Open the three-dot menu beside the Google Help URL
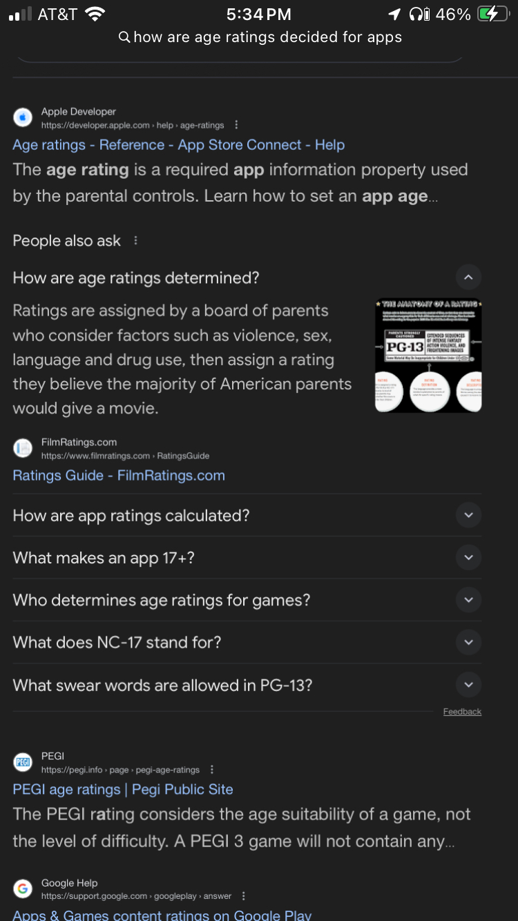 [243, 896]
